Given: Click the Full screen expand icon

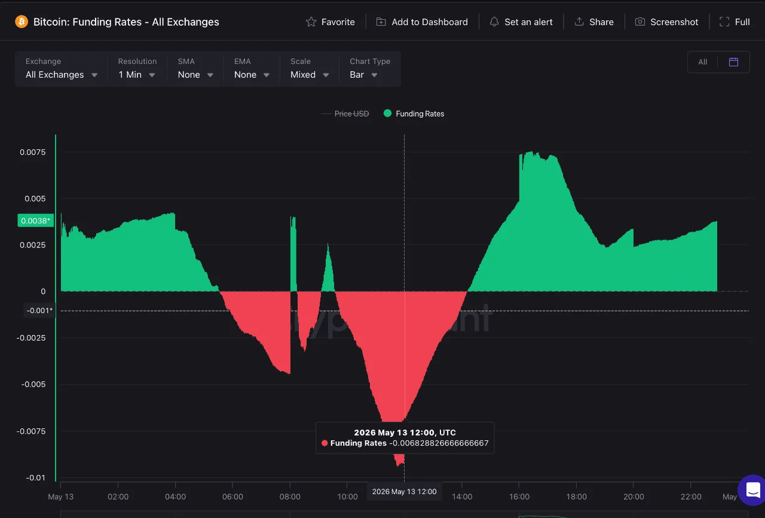Looking at the screenshot, I should (x=724, y=22).
